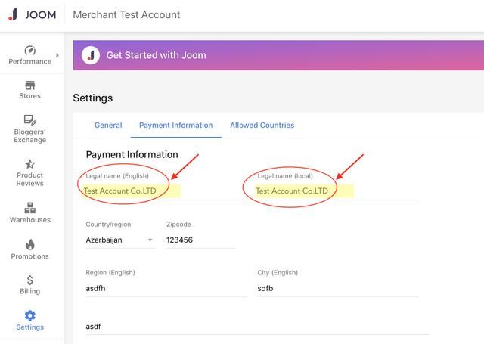
Task: Open Warehouses boxes icon
Action: click(30, 207)
